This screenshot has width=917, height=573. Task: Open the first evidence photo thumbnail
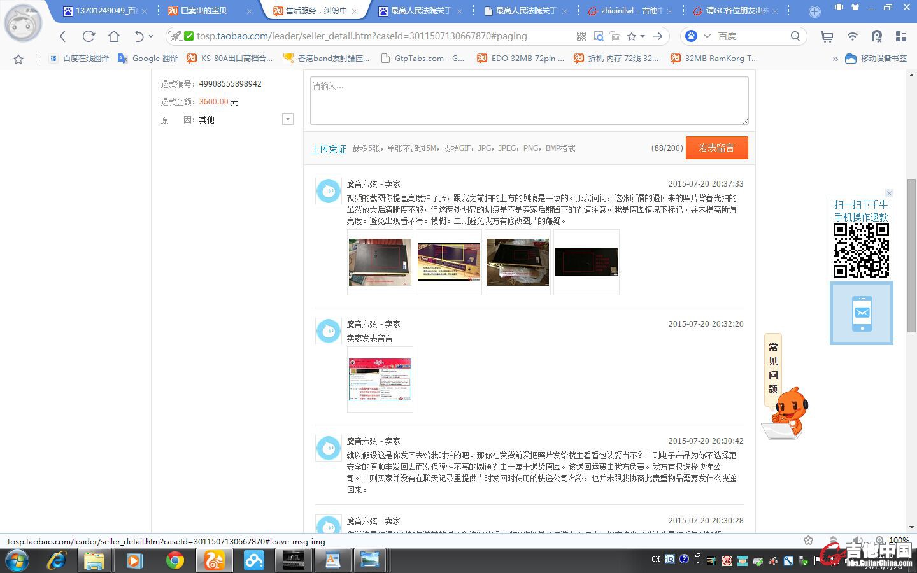tap(380, 262)
